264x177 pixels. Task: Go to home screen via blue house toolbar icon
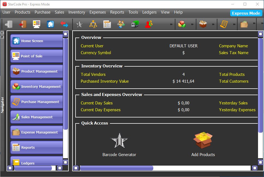coord(50,24)
